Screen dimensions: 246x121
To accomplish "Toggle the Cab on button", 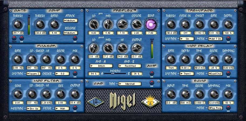I will click(152, 83).
